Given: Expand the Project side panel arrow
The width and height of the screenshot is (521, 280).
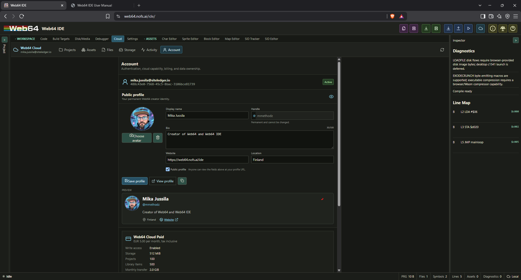Looking at the screenshot, I should point(4,40).
